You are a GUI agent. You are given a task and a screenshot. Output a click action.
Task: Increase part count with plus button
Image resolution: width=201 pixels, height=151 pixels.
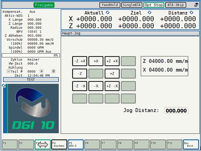[41, 71]
